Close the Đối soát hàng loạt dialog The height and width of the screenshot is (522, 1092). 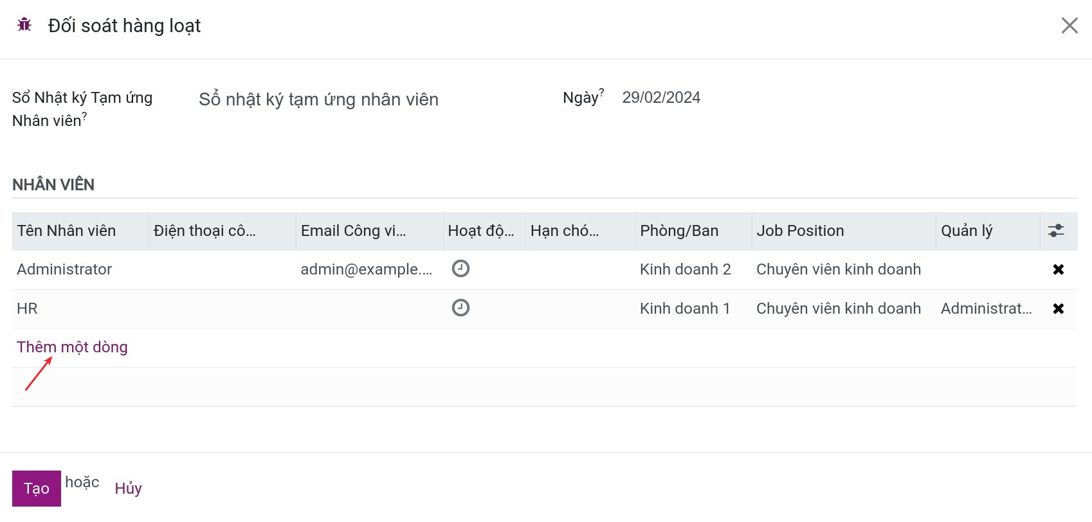coord(1069,25)
